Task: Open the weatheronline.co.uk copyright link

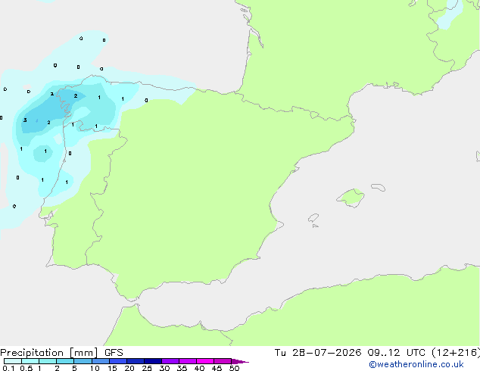Action: 416,364
